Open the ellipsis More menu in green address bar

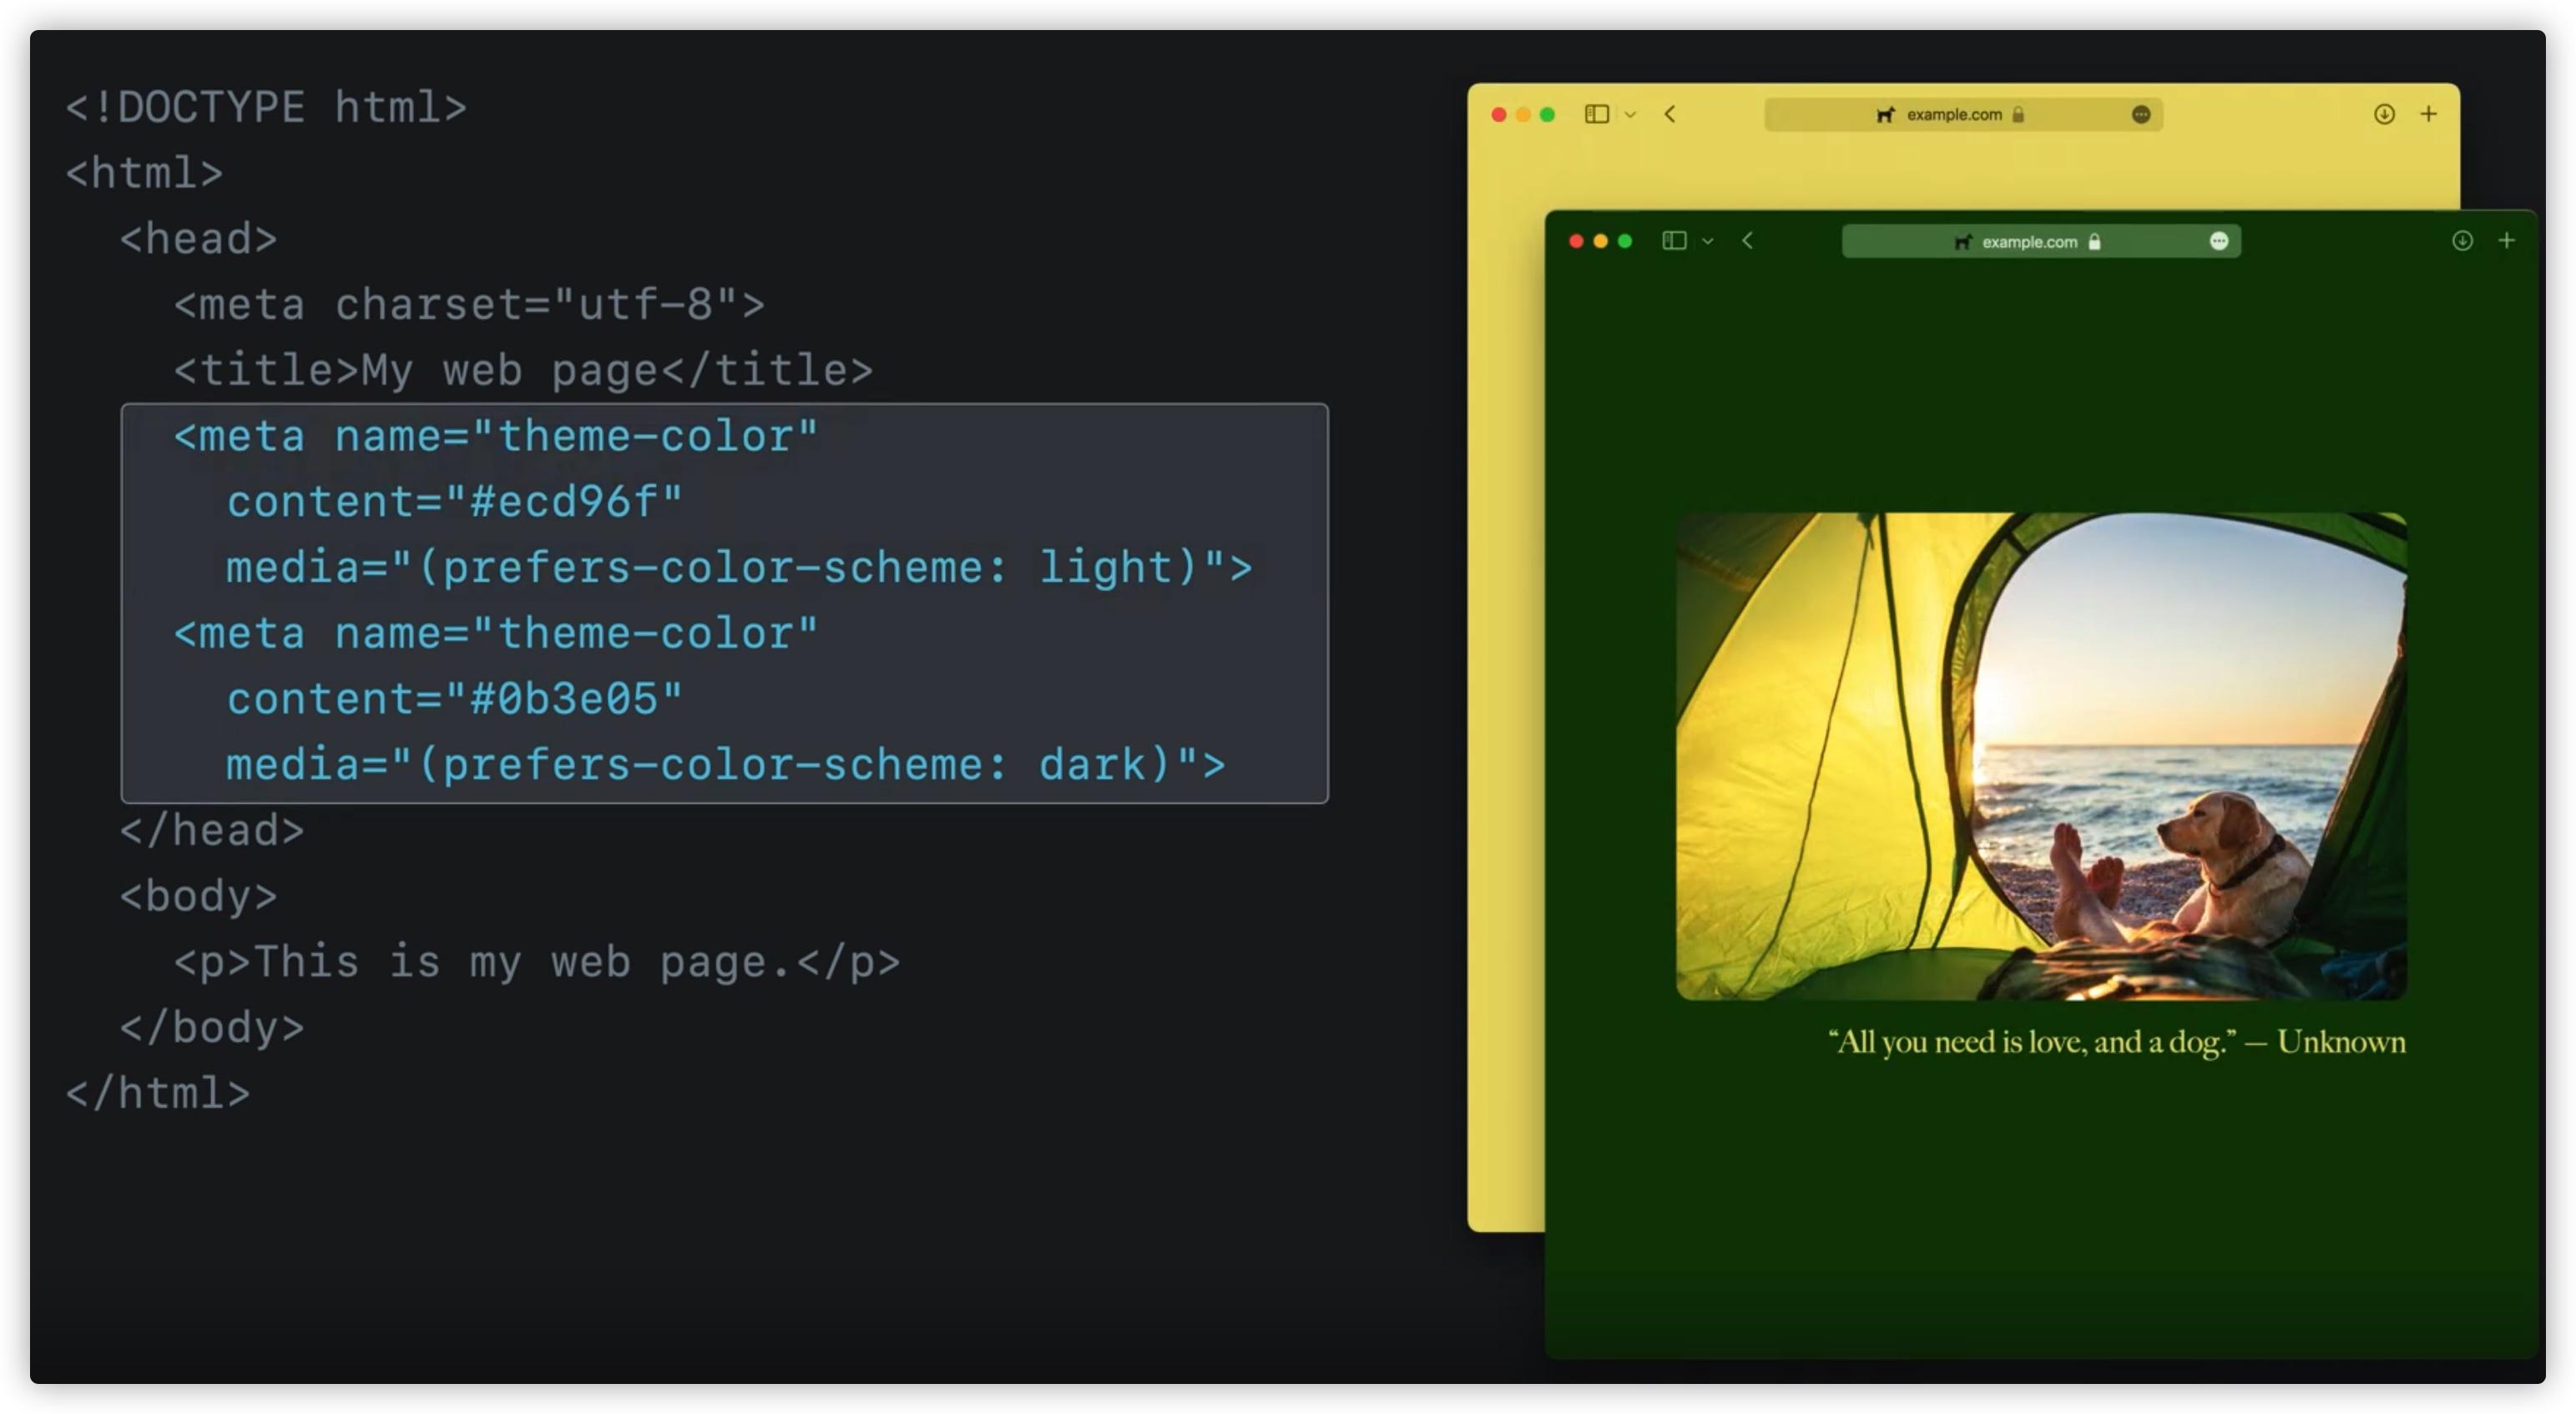pos(2218,241)
